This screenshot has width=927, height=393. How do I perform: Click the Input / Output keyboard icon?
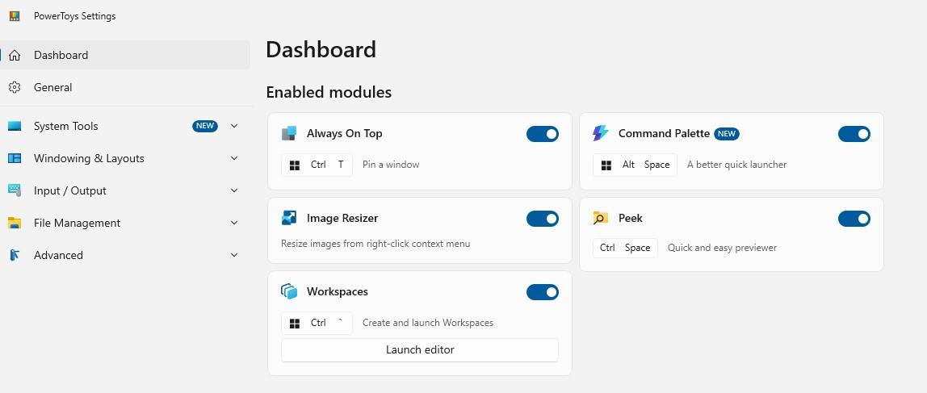[15, 190]
